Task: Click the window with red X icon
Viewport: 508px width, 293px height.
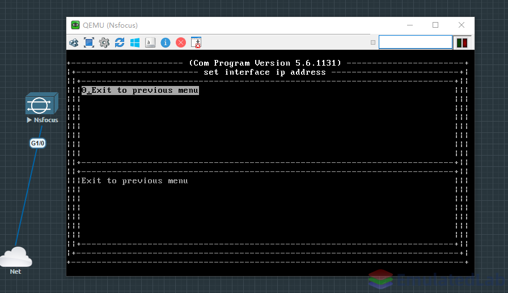Action: click(x=196, y=42)
